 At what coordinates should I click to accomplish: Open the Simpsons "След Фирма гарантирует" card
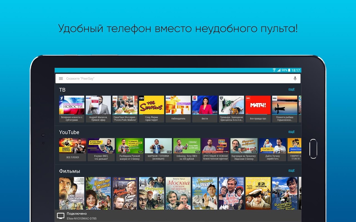[x=152, y=109]
